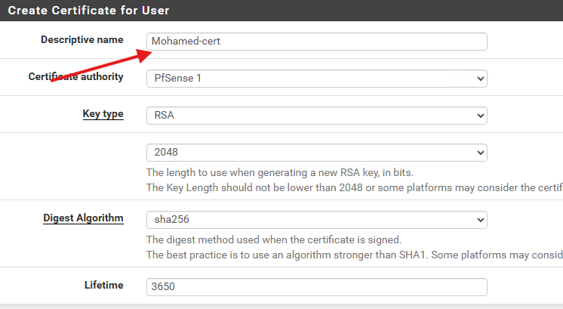Click the SHA1 best practice help text
This screenshot has width=563, height=309.
point(355,255)
